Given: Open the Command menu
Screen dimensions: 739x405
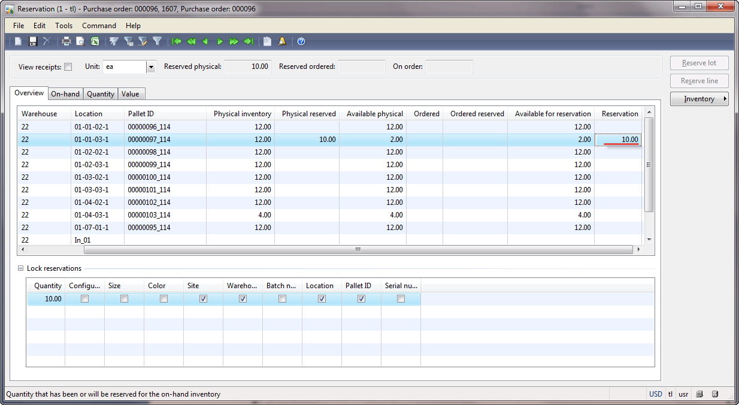Looking at the screenshot, I should click(x=99, y=26).
